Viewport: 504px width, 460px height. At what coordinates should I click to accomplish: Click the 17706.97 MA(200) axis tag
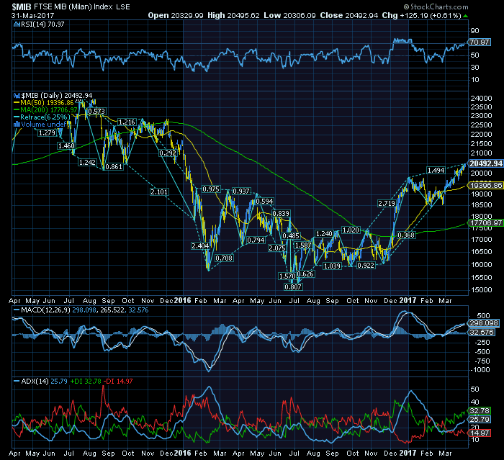click(x=486, y=222)
